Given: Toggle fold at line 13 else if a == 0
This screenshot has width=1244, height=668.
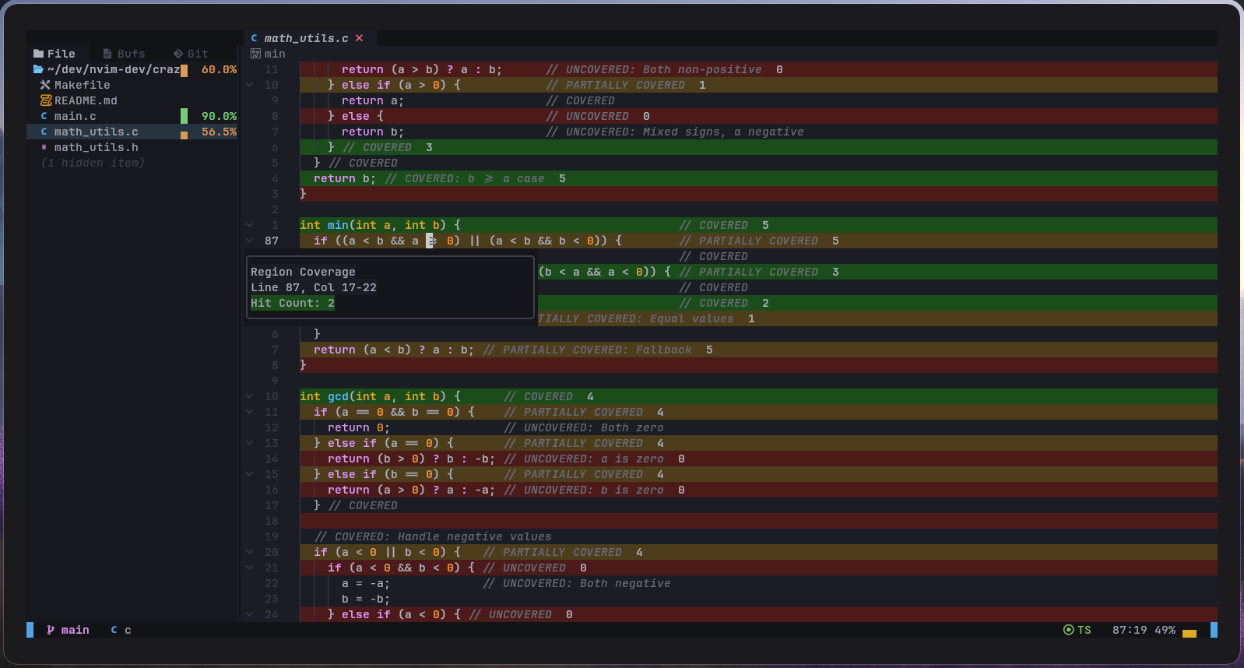Looking at the screenshot, I should pos(249,443).
